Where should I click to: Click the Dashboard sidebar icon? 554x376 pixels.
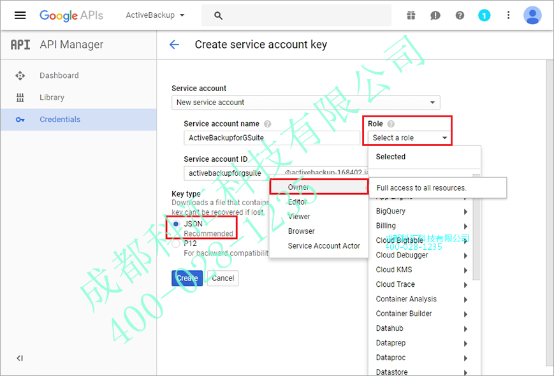point(20,76)
